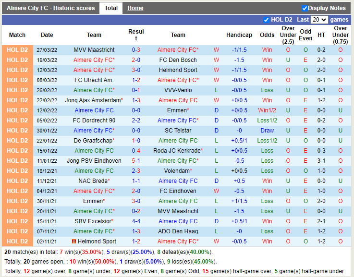The width and height of the screenshot is (354, 277).
Task: Click the 0-3 result of the 27/03/22 match
Action: tap(136, 50)
